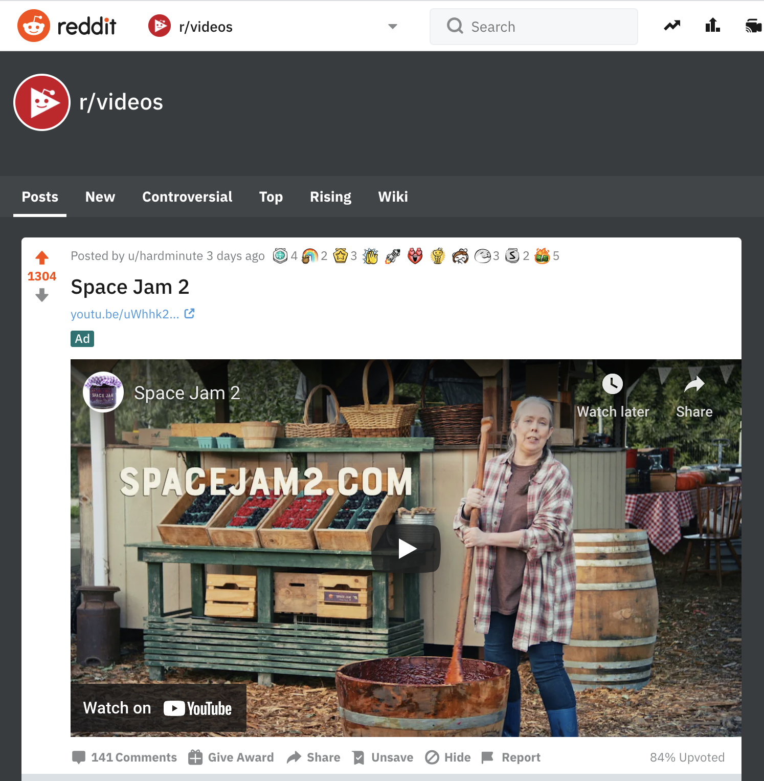Click the jam jar channel avatar on video
This screenshot has width=764, height=781.
[103, 392]
